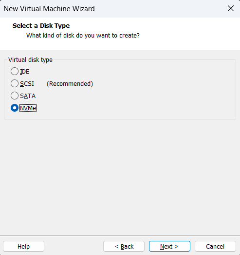Pick the SATA disk type option
The image size is (240, 255).
click(15, 96)
